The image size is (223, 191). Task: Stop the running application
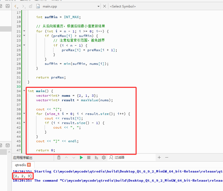pyautogui.click(x=89, y=158)
